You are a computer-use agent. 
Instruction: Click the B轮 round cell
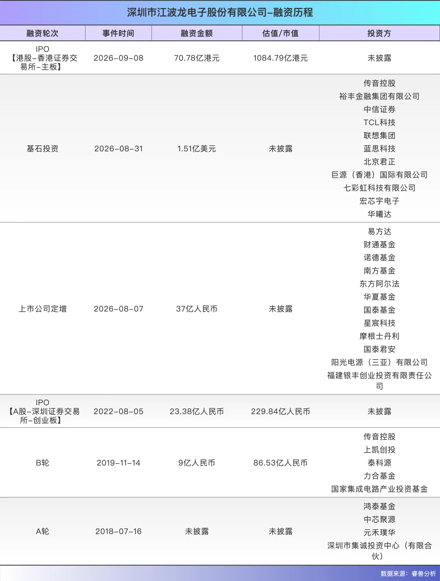(42, 463)
